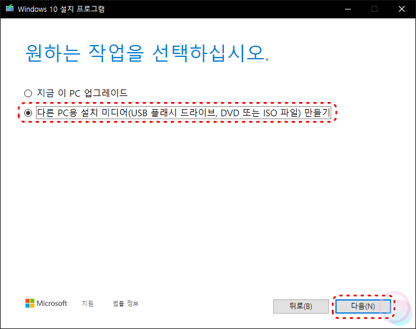Minimize the Windows 10 설치 프로그램 window
The height and width of the screenshot is (329, 416).
348,9
